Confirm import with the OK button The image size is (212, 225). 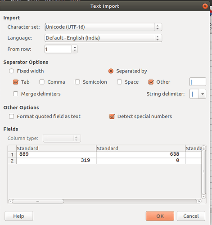coord(160,216)
